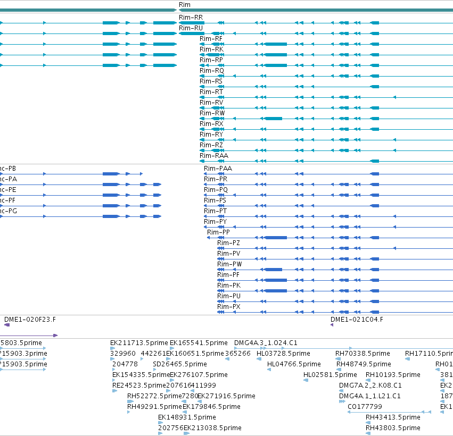This screenshot has height=436, width=453.
Task: Click the SD26465.5prime EST label
Action: click(180, 364)
